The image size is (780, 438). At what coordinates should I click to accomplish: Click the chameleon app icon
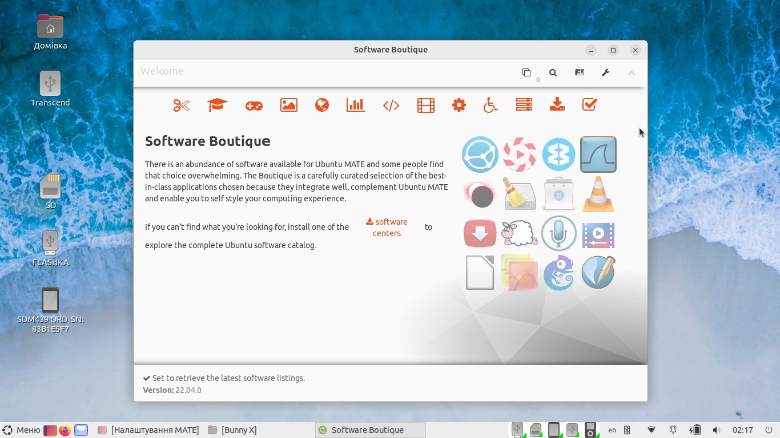(558, 273)
